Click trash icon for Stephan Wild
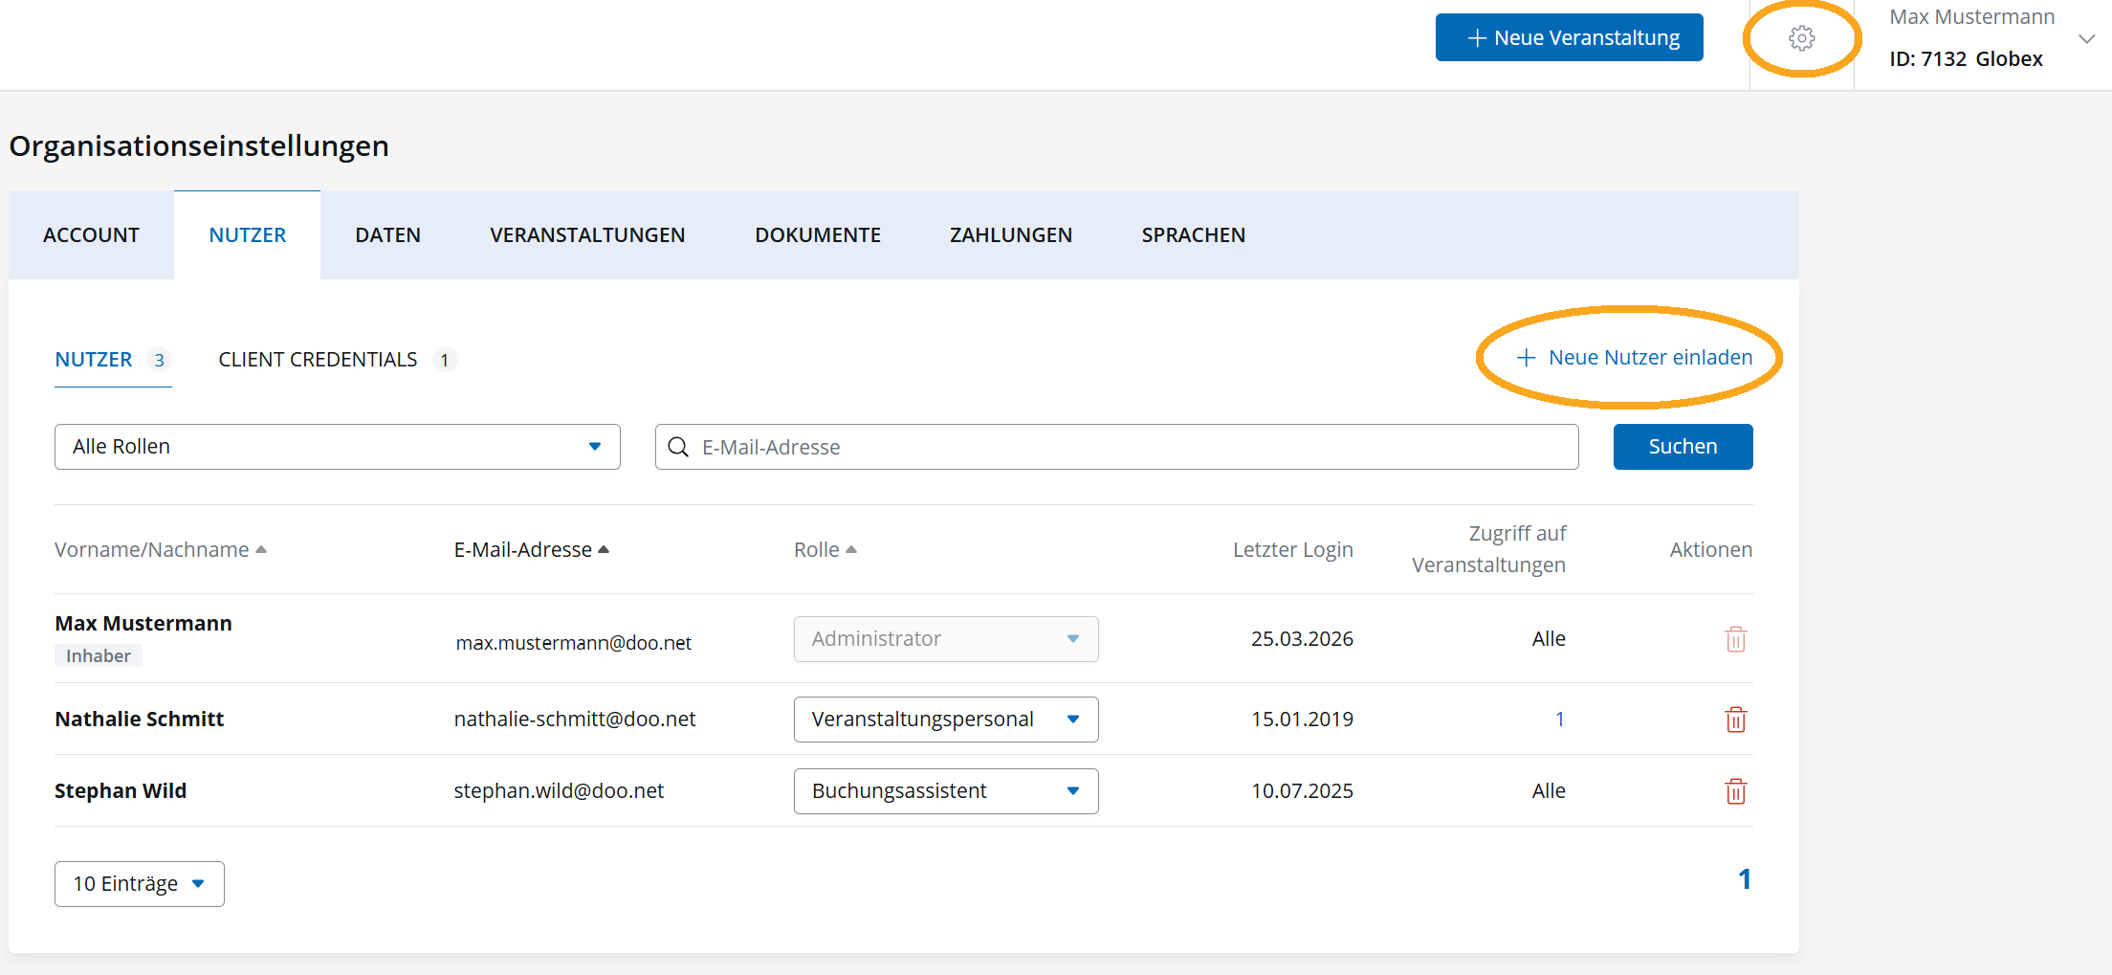This screenshot has width=2112, height=975. (x=1735, y=791)
